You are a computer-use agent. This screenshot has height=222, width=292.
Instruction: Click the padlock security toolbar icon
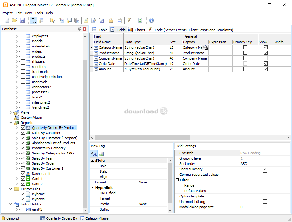[111, 20]
